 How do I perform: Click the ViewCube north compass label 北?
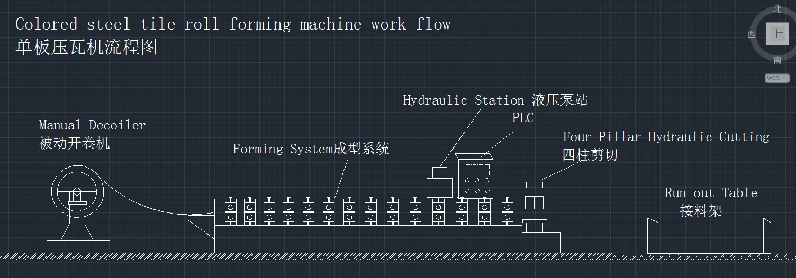pyautogui.click(x=777, y=8)
